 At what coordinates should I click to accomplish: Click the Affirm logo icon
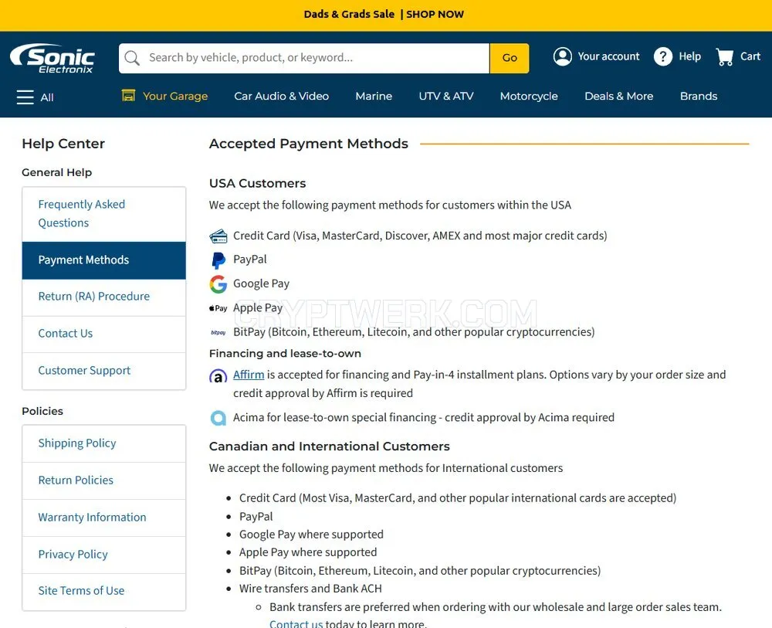218,376
